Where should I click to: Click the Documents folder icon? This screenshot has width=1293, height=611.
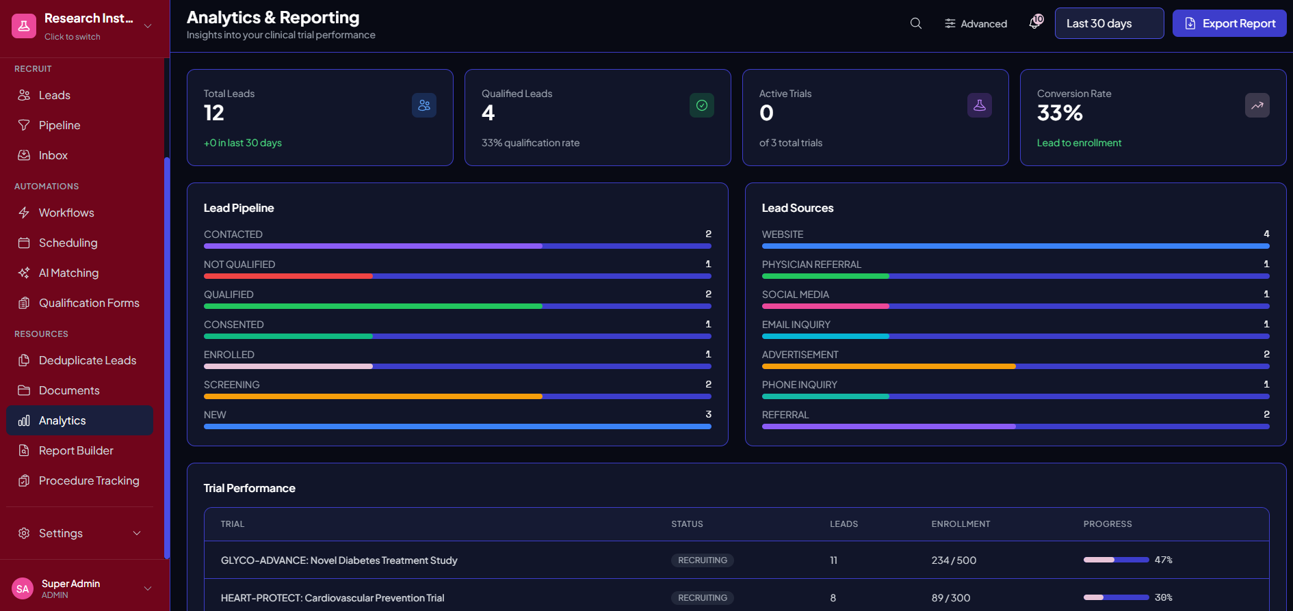[24, 390]
